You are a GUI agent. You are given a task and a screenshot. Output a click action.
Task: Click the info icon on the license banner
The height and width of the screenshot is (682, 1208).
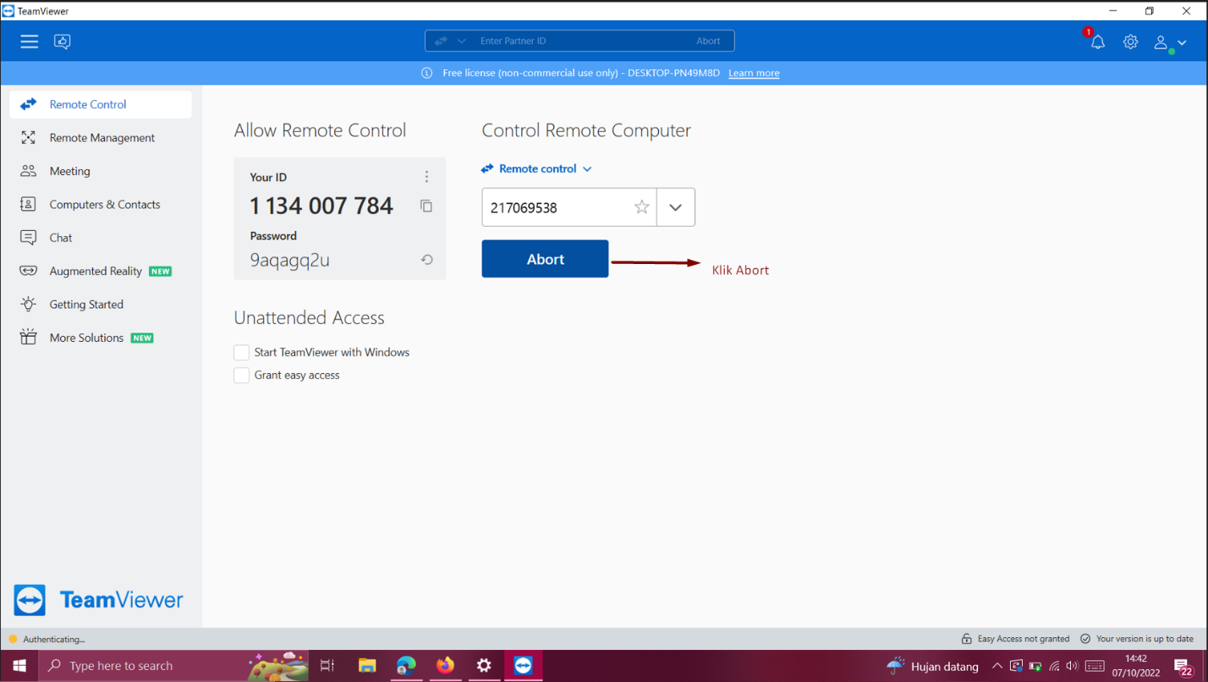(427, 73)
